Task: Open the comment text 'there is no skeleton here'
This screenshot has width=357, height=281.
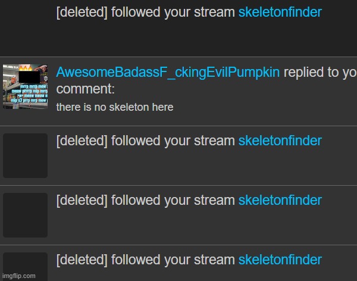Action: click(x=114, y=107)
